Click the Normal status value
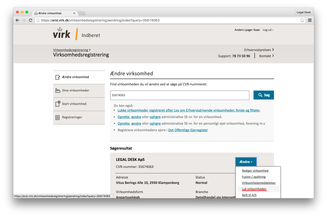 click(201, 183)
